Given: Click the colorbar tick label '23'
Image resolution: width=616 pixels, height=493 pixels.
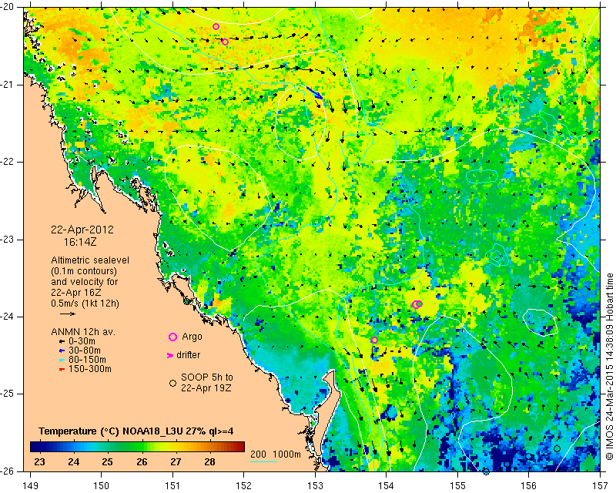Looking at the screenshot, I should coord(39,462).
